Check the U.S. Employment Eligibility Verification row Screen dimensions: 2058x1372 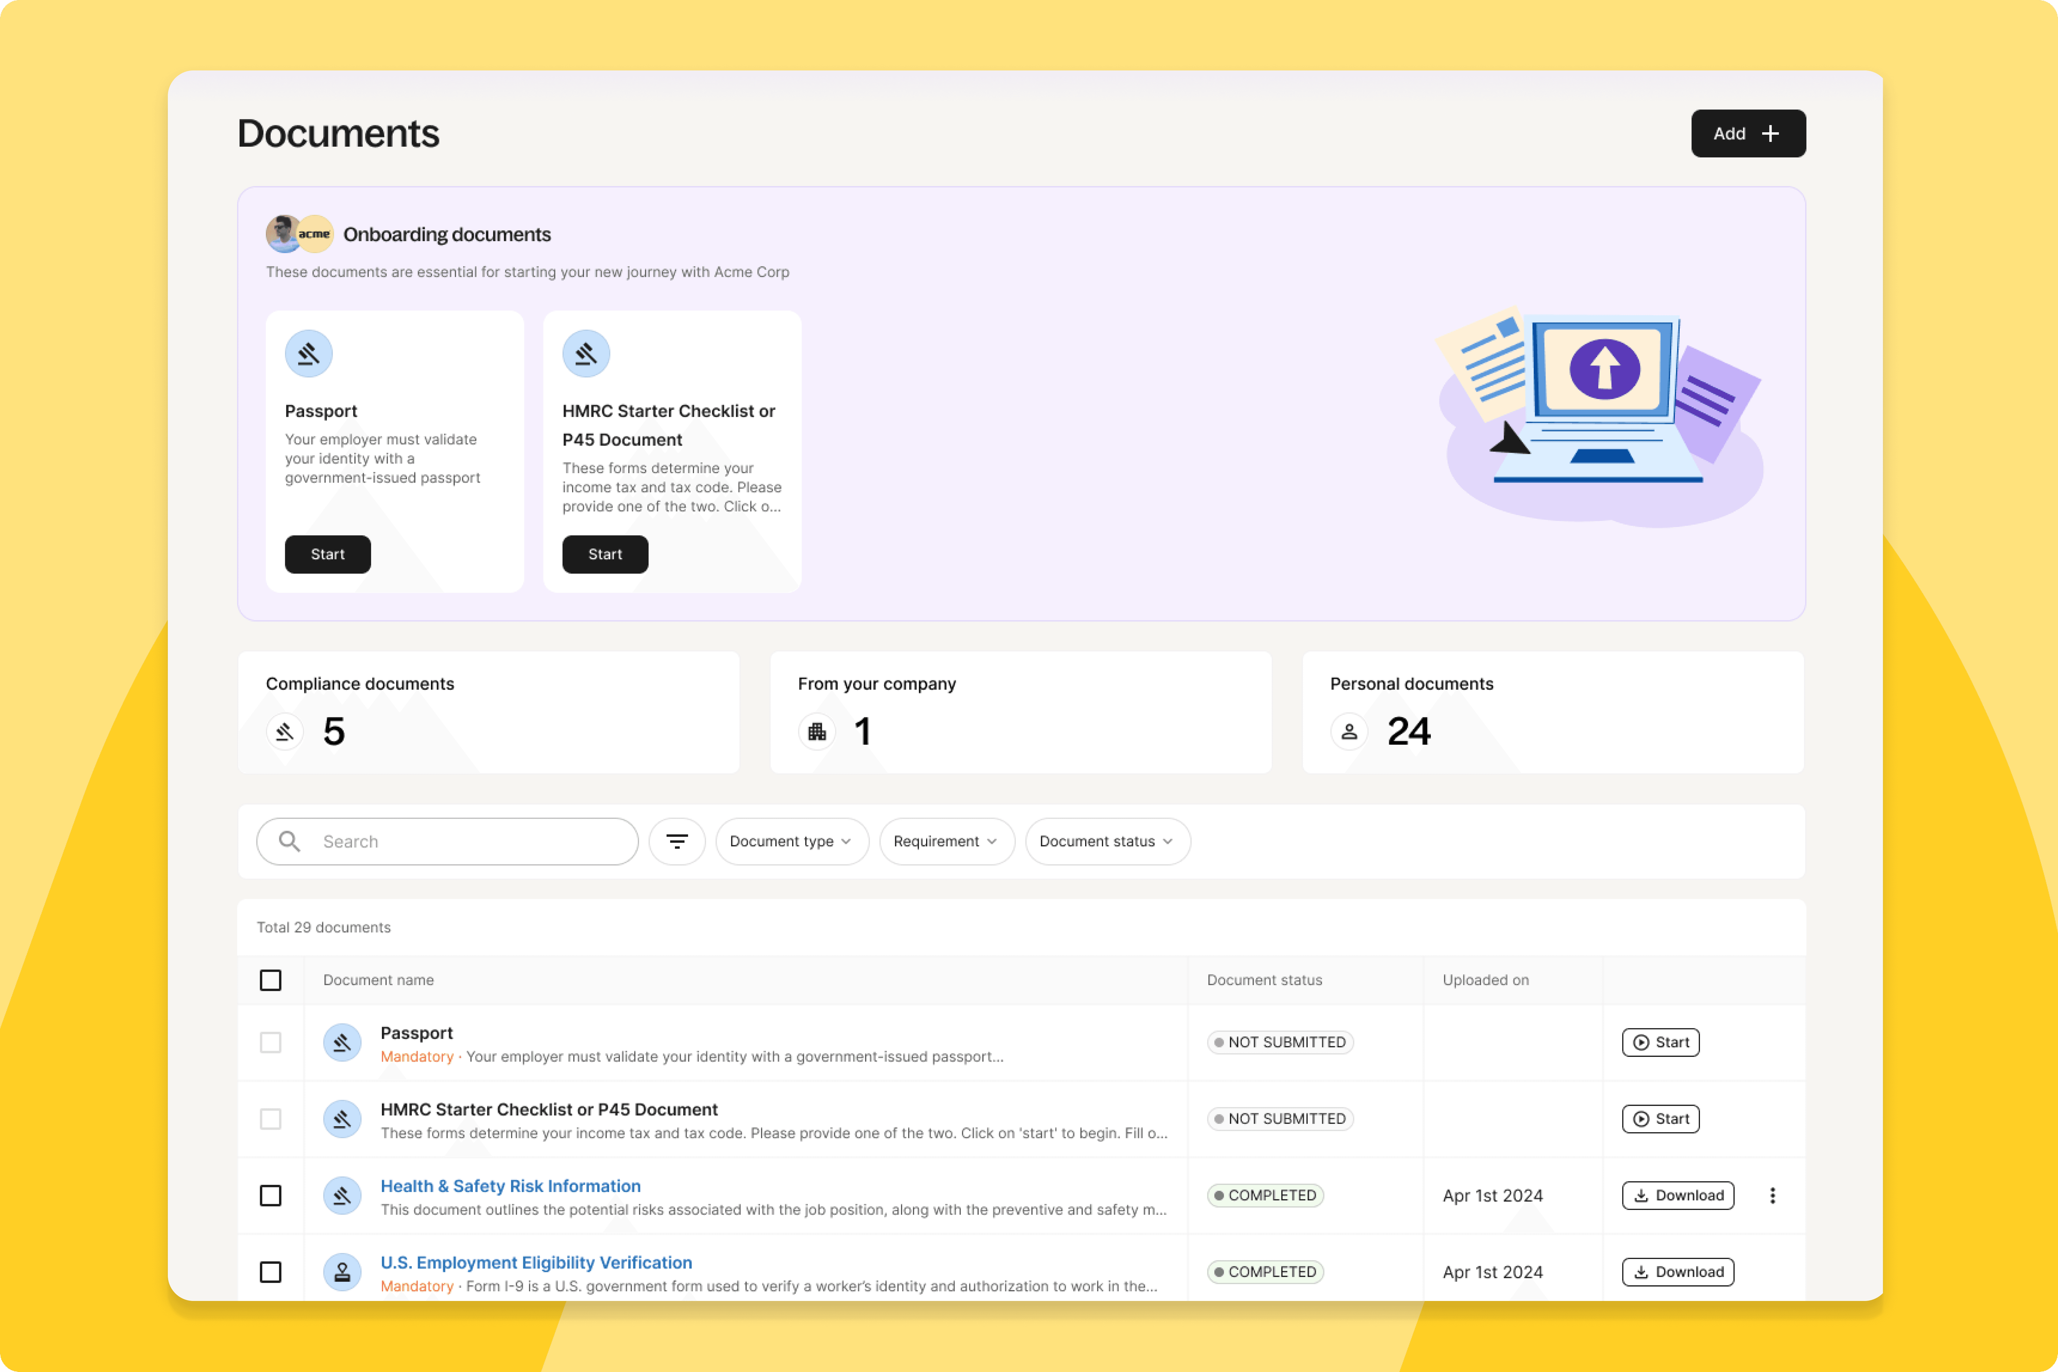pos(270,1271)
